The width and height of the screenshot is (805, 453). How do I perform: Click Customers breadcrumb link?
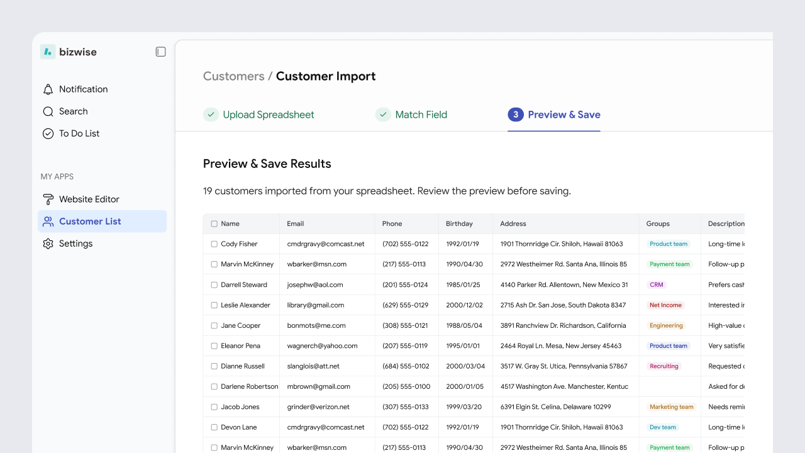click(234, 76)
